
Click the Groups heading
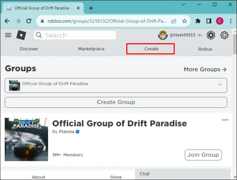pyautogui.click(x=21, y=69)
